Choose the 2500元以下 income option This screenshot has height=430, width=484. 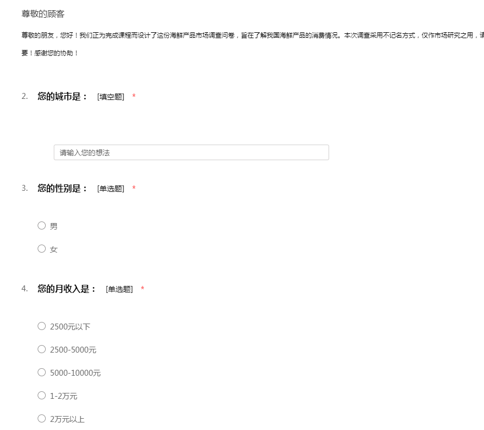click(42, 326)
